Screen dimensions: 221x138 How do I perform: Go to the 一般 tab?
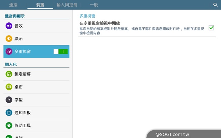point(94,5)
